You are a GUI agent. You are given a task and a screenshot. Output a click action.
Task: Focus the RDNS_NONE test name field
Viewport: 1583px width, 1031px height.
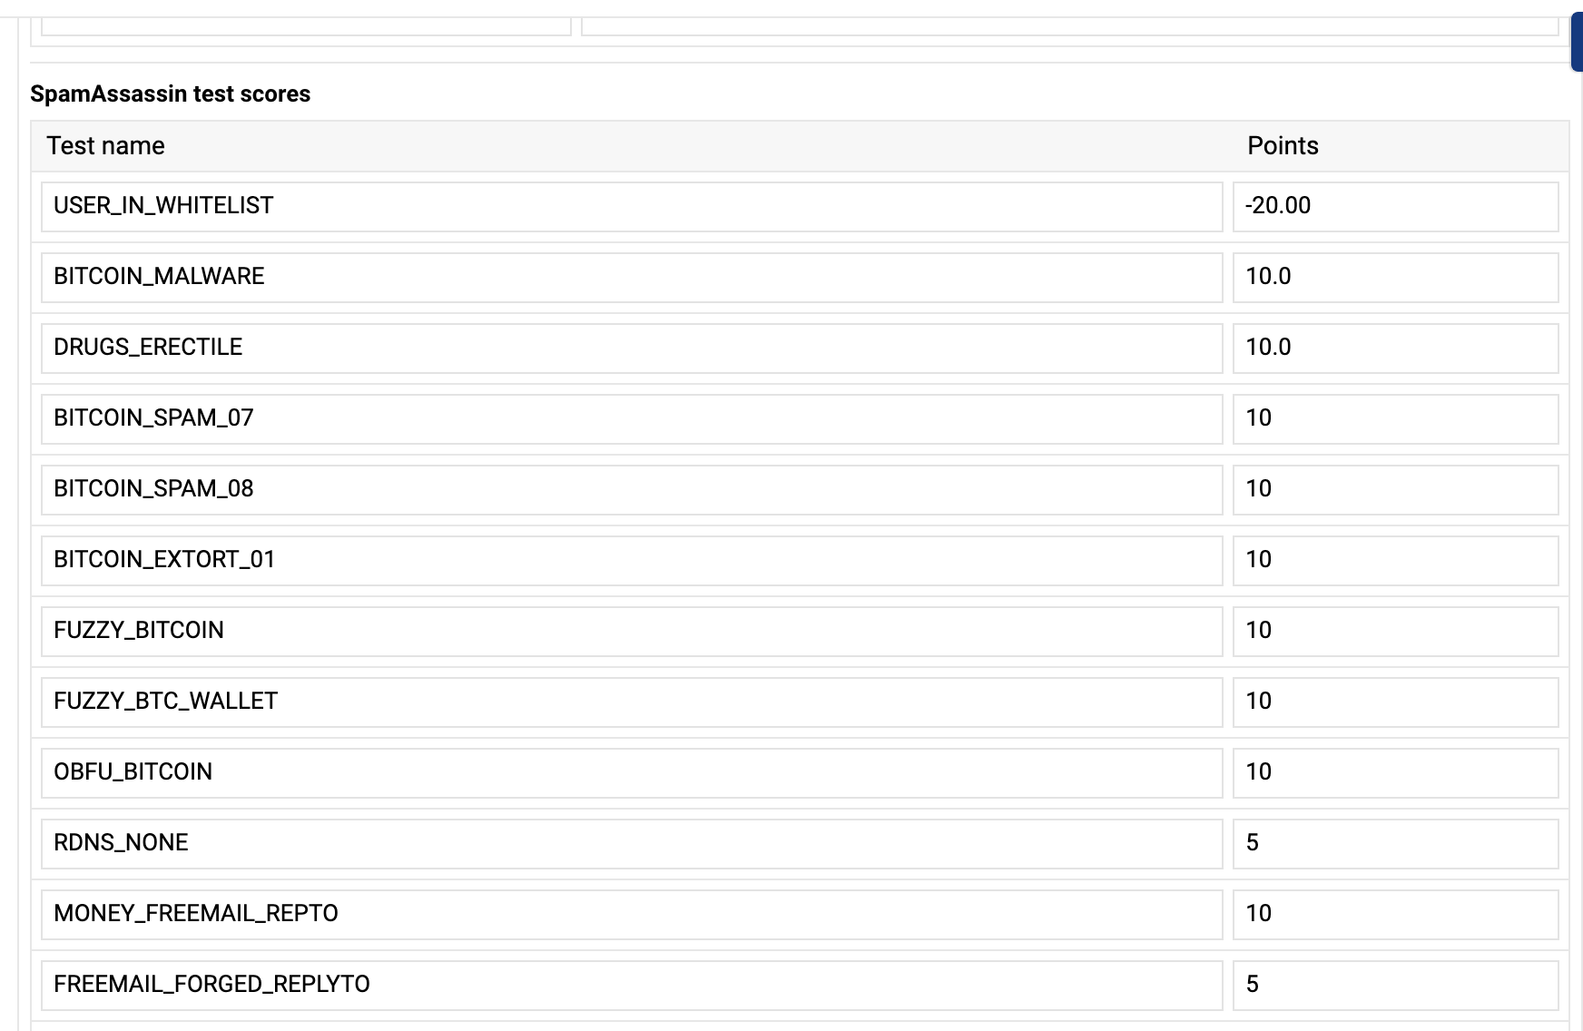pos(631,843)
